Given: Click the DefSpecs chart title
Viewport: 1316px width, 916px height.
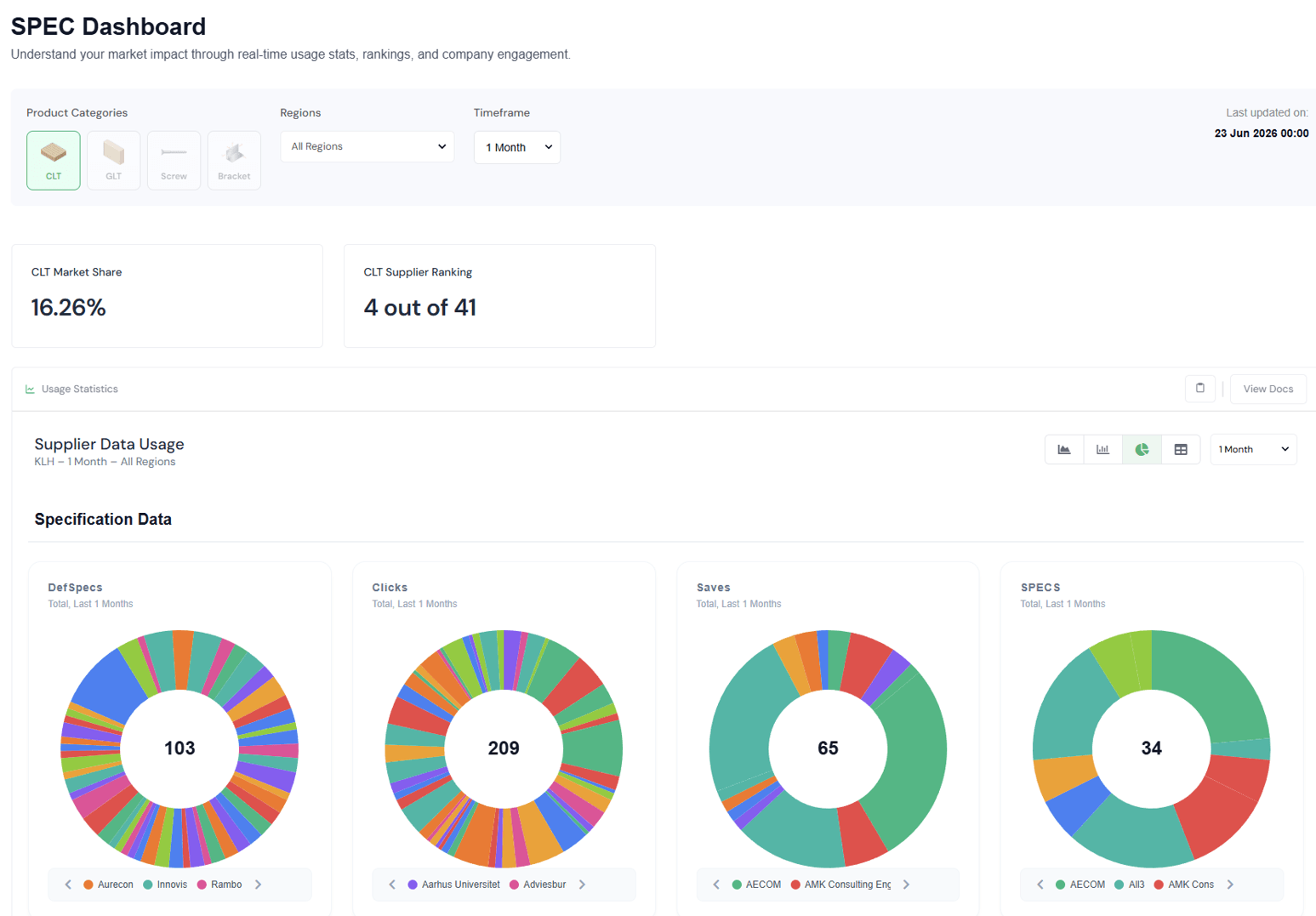Looking at the screenshot, I should coord(75,588).
